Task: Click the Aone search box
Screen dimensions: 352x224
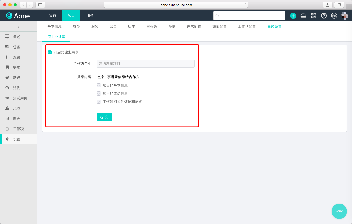Action: pos(249,16)
